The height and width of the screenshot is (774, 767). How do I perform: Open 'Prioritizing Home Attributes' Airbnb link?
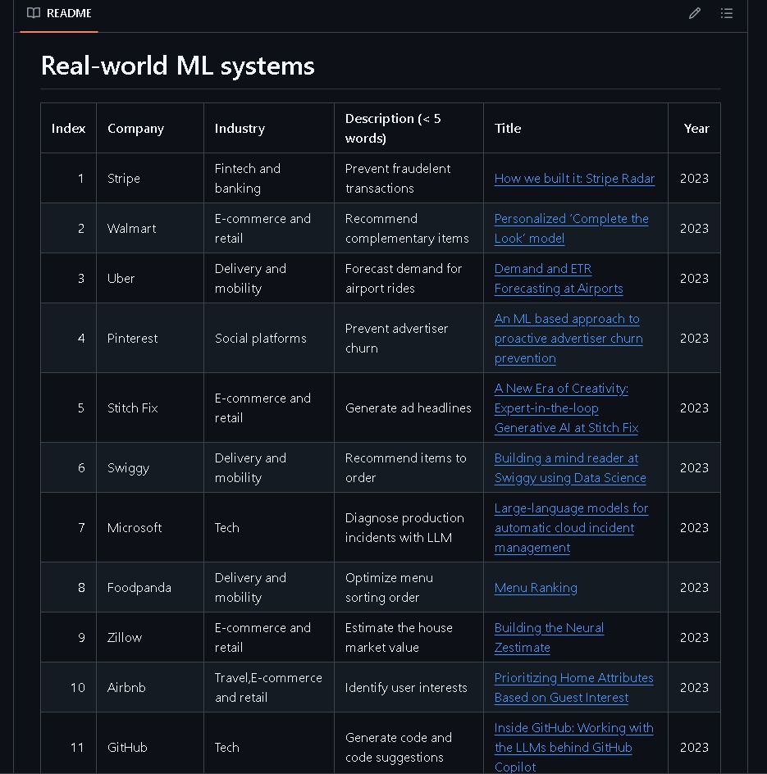click(574, 688)
